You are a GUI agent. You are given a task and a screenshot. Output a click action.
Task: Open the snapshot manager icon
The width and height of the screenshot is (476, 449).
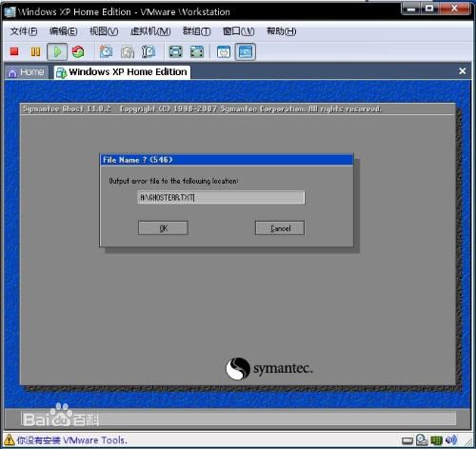(149, 51)
